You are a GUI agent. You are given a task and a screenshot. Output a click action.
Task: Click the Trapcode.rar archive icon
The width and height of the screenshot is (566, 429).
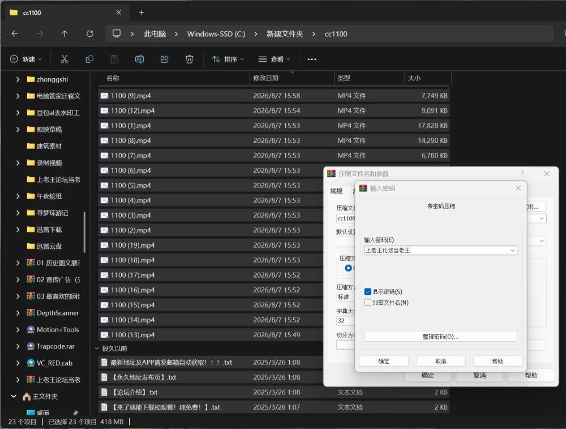coord(31,346)
